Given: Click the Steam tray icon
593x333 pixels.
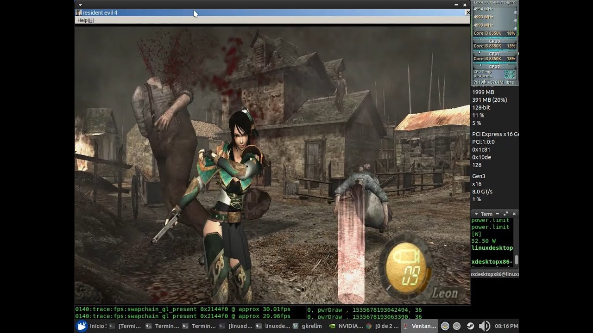Looking at the screenshot, I should pos(471,326).
